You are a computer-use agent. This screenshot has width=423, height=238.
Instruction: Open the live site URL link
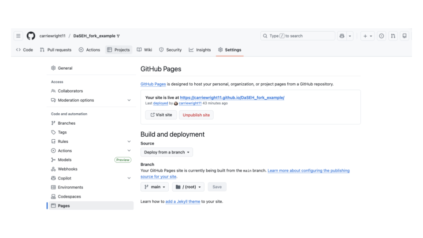[232, 98]
